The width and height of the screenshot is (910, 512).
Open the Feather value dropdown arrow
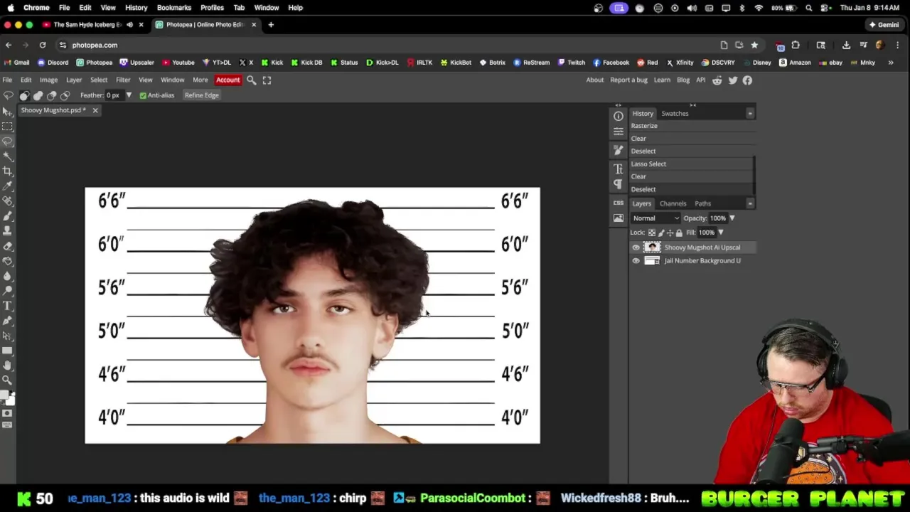point(129,95)
